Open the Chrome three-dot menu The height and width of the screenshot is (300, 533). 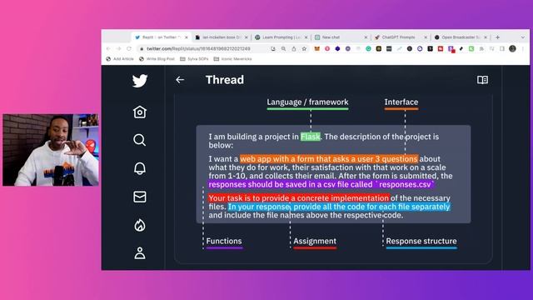point(523,49)
